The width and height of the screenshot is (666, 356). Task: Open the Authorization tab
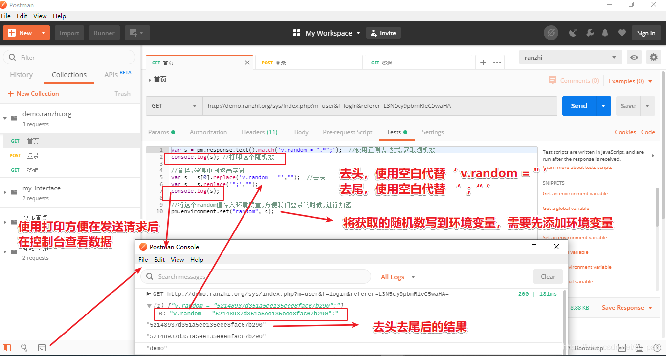[208, 132]
